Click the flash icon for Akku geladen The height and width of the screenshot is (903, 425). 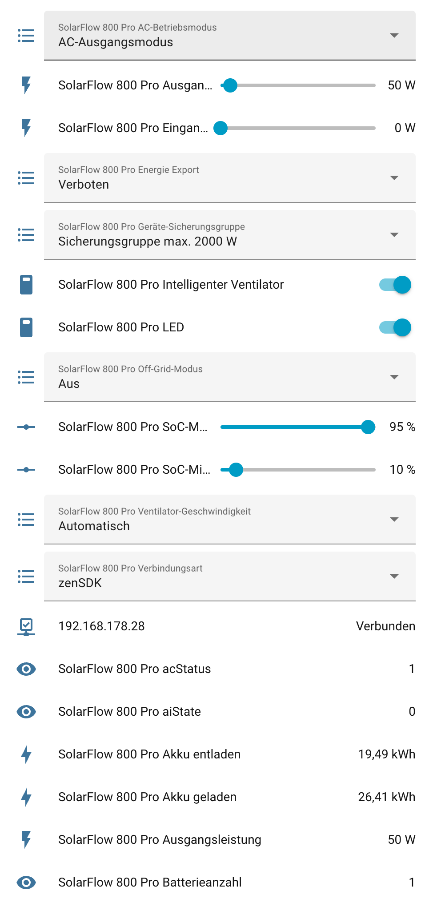pos(26,797)
